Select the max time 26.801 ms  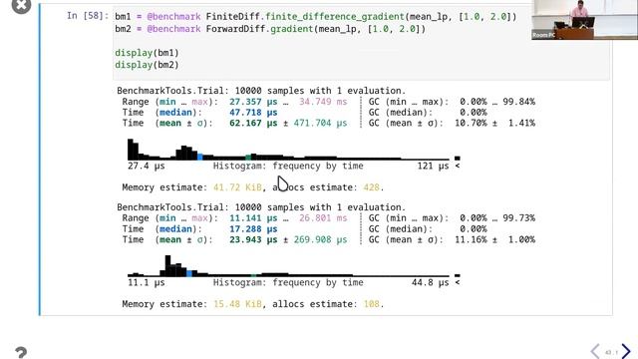(x=323, y=218)
